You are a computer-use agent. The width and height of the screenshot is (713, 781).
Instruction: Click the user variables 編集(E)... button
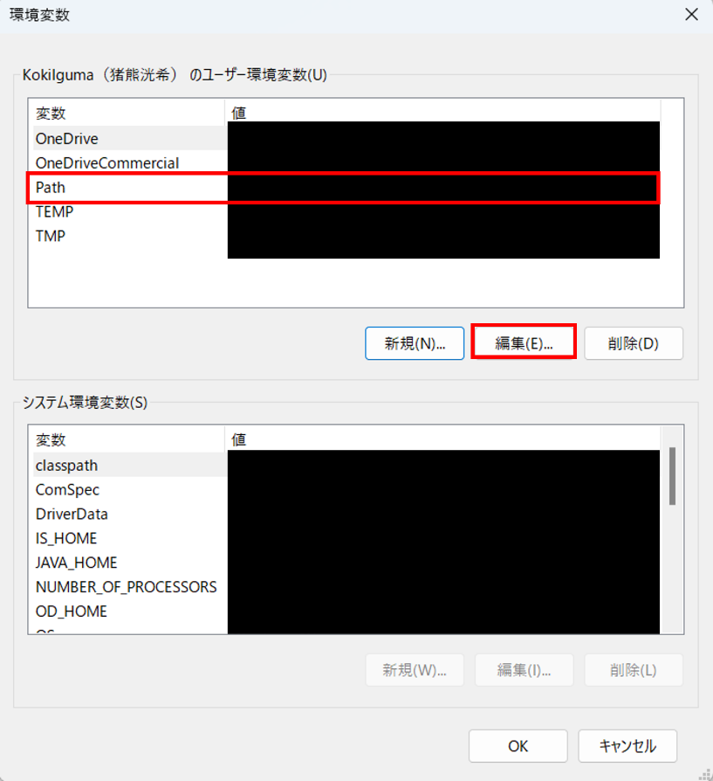pos(524,343)
